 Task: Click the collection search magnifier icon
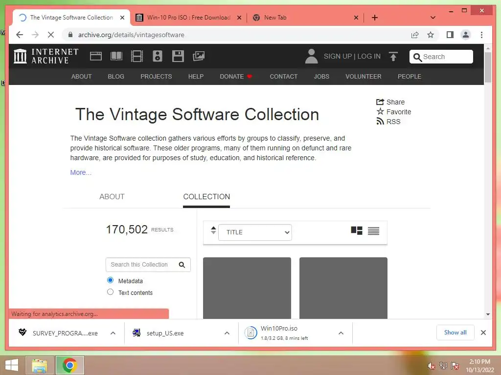click(x=182, y=265)
